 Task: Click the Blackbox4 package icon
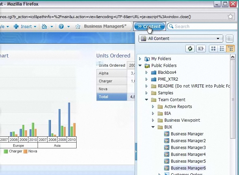154,72
